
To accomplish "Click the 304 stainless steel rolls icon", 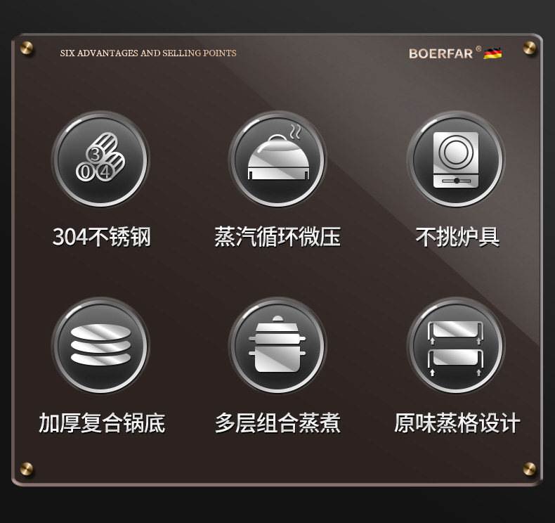I will coord(101,159).
